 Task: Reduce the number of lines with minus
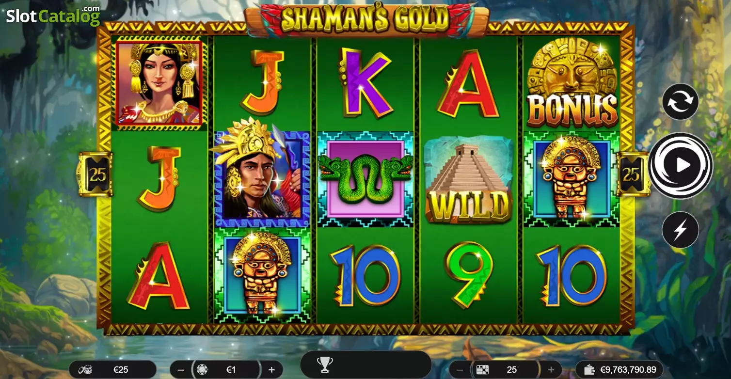tap(460, 370)
